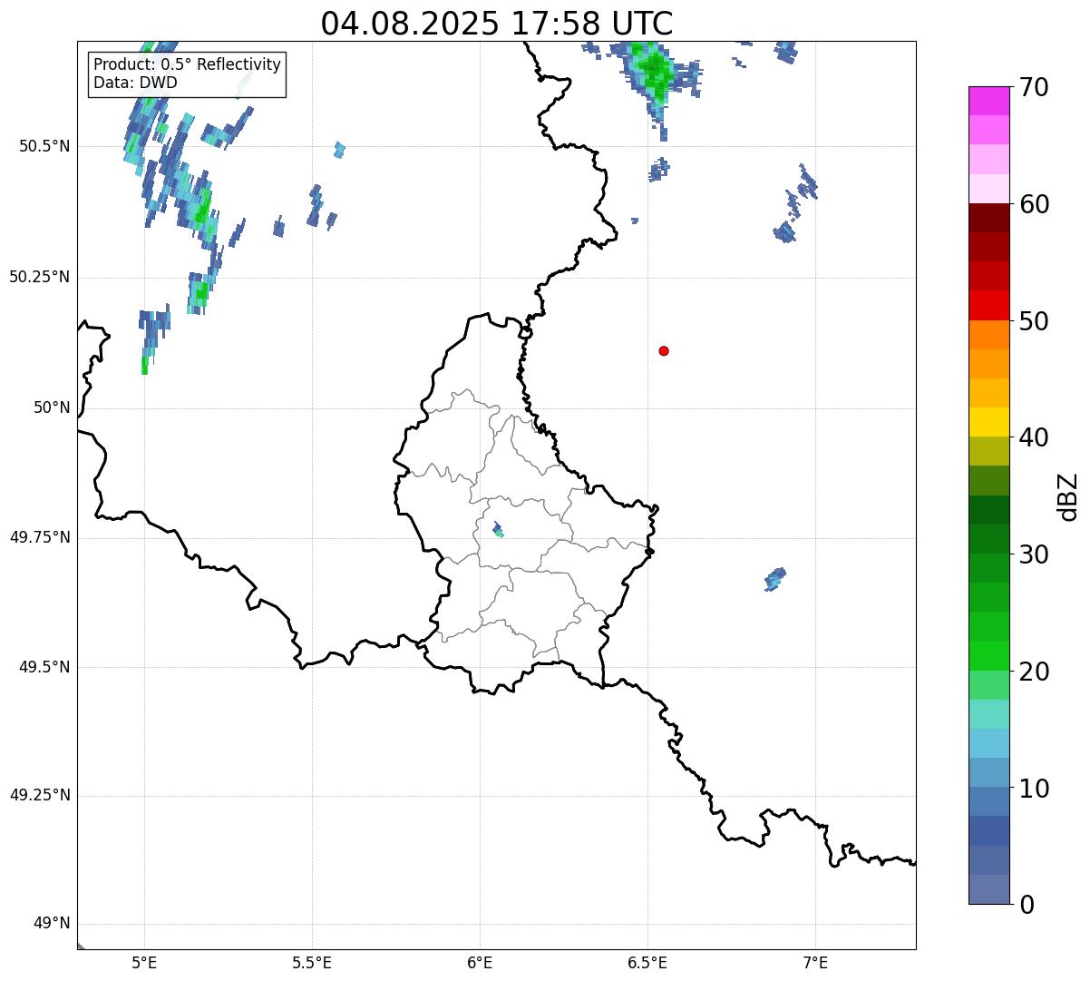Click the dBZ colorbar axis label
Viewport: 1090px width, 981px height.
[x=1069, y=496]
